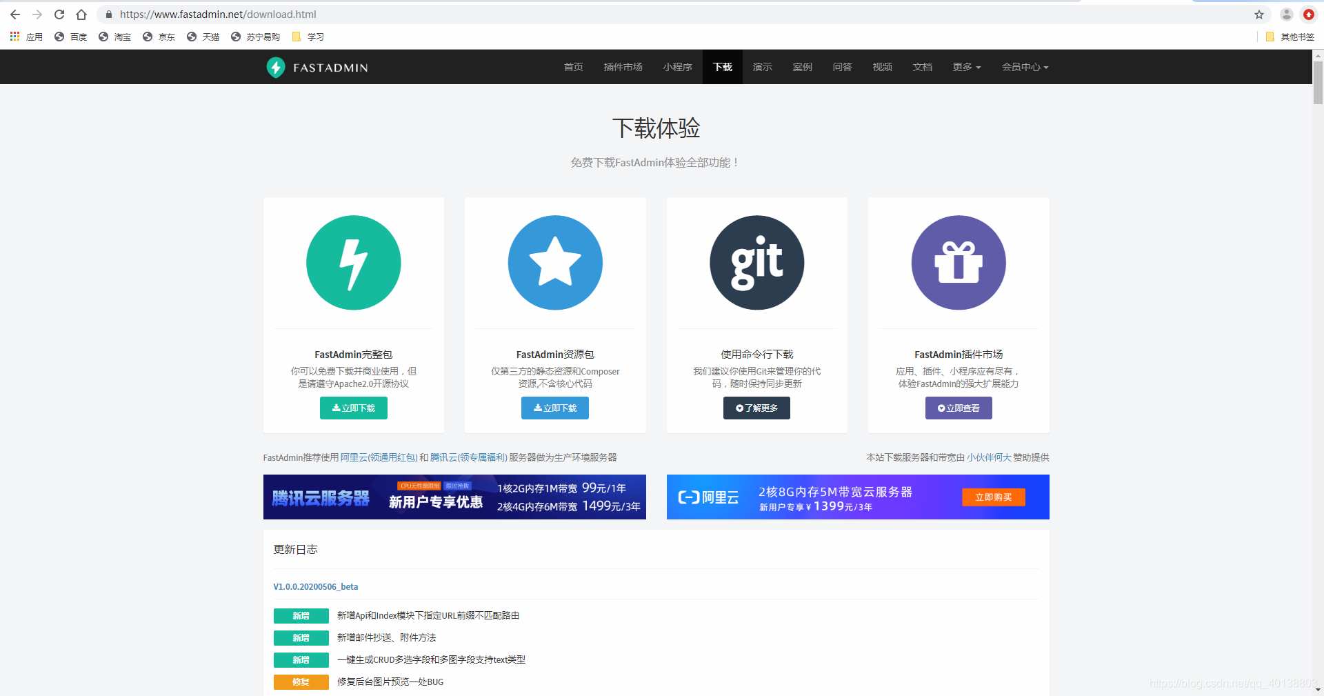Click the FastAdmin完整包 title

point(354,355)
